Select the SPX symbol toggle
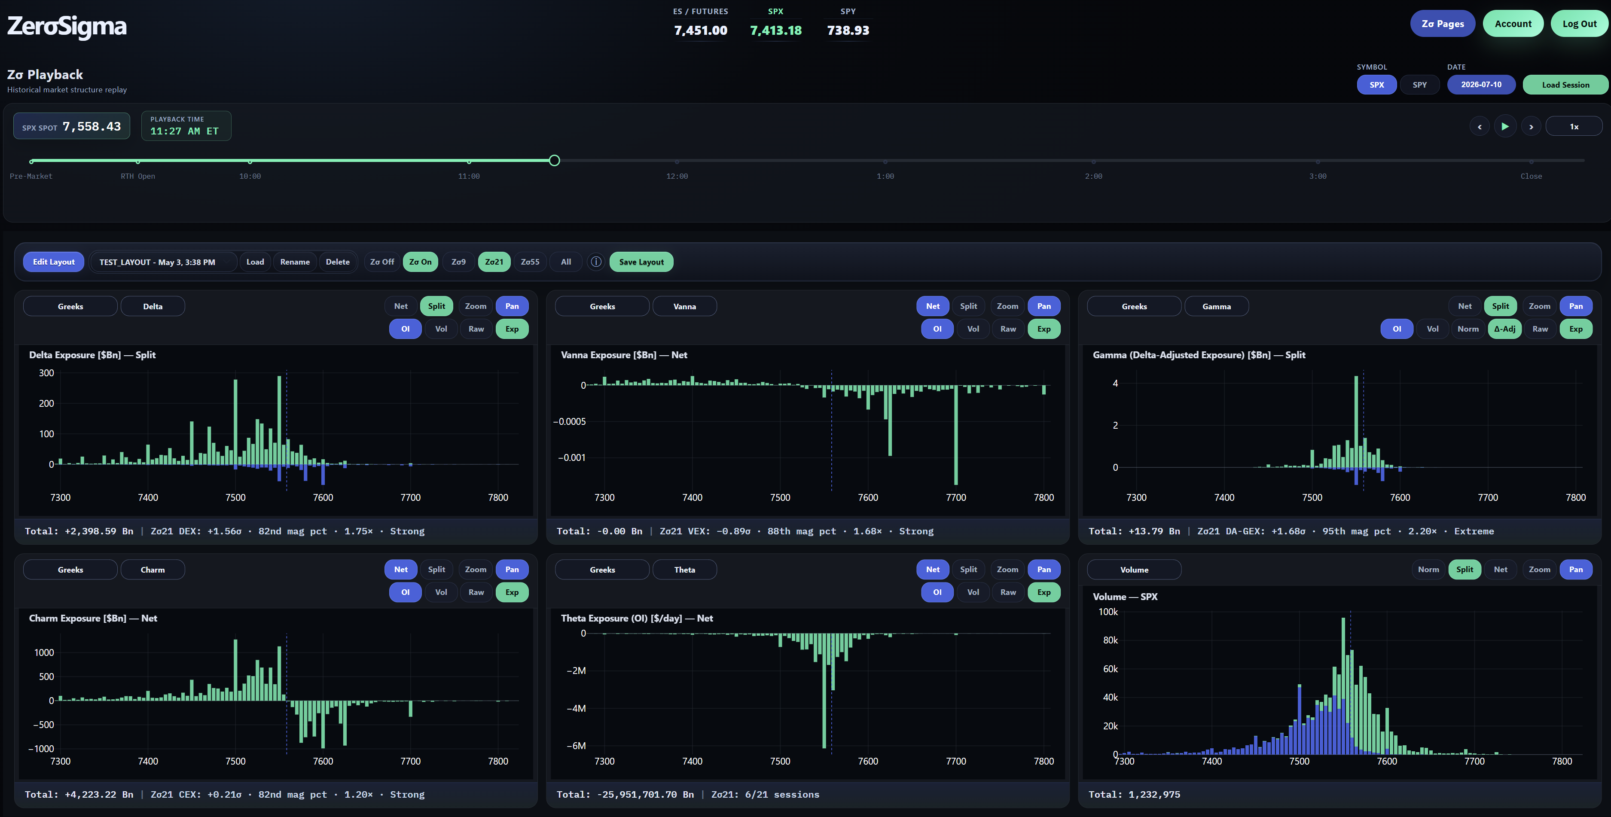 pos(1376,84)
